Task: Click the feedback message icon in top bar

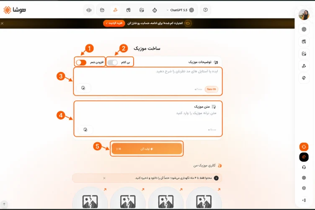Action: 205,10
